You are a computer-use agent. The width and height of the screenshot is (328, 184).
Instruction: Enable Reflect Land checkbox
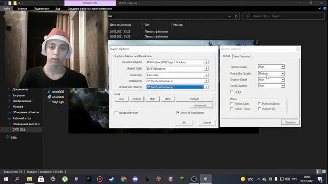click(232, 104)
